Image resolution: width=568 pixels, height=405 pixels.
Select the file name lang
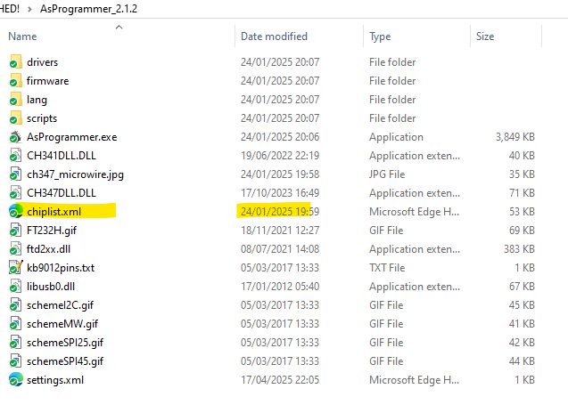tap(37, 100)
